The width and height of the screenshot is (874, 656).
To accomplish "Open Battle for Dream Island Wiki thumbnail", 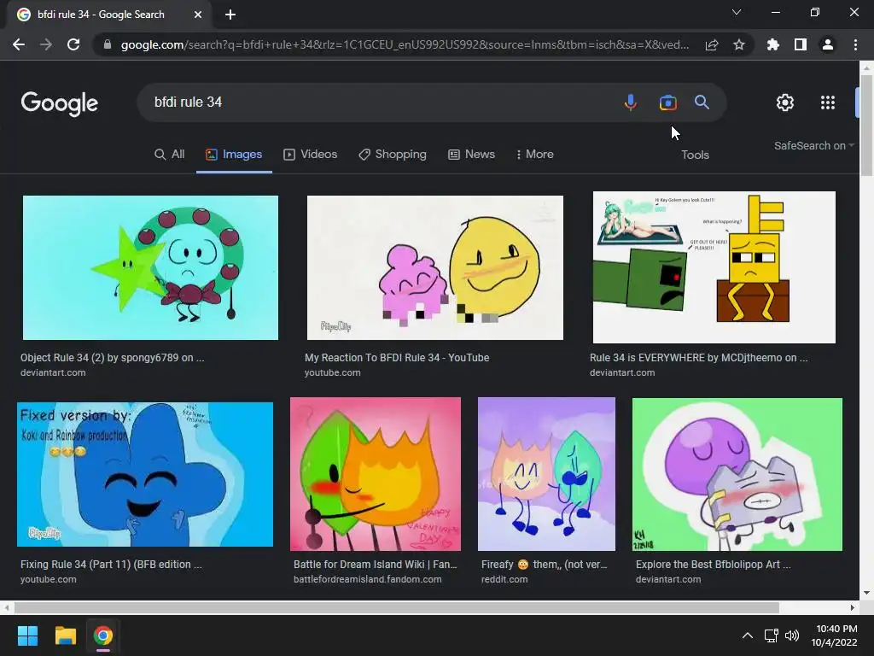I will (x=376, y=474).
